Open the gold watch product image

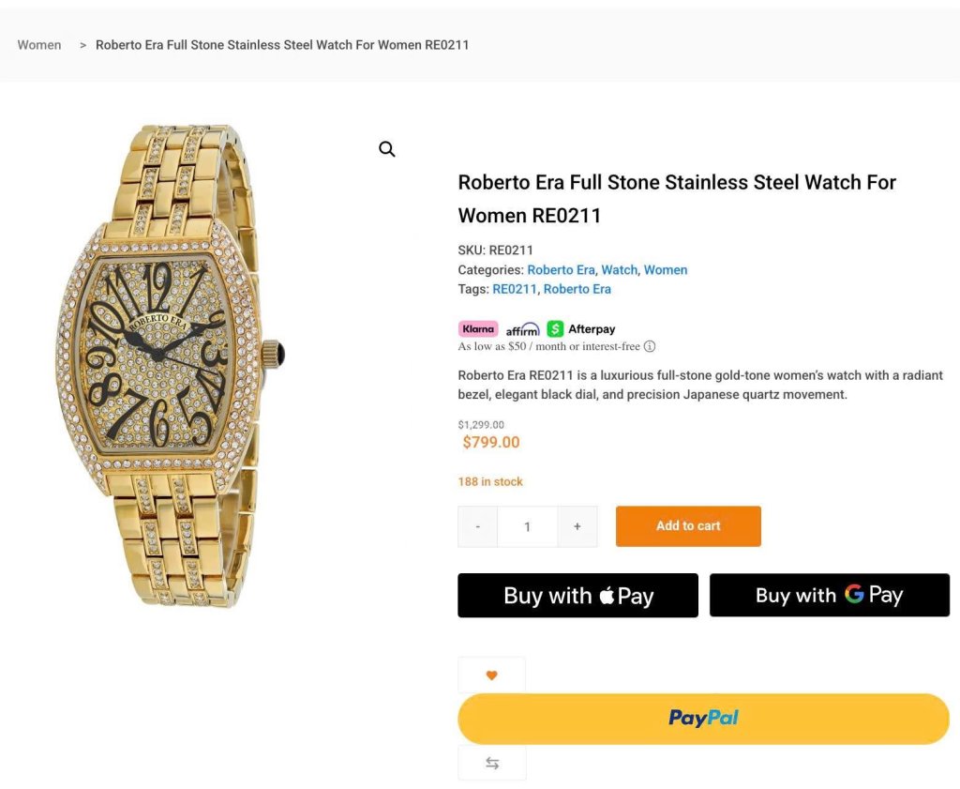[x=171, y=366]
